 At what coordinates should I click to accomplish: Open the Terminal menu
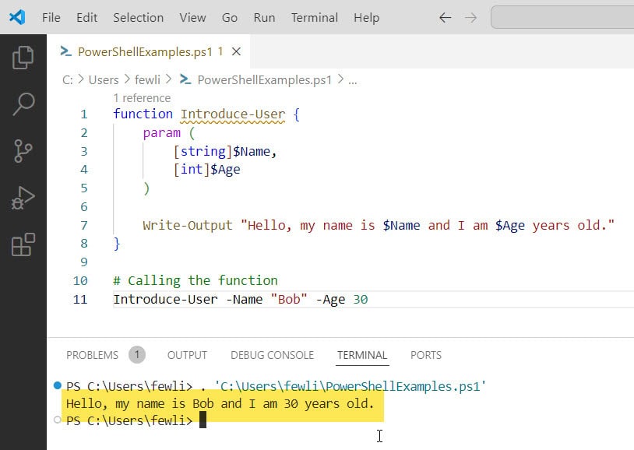(x=314, y=17)
